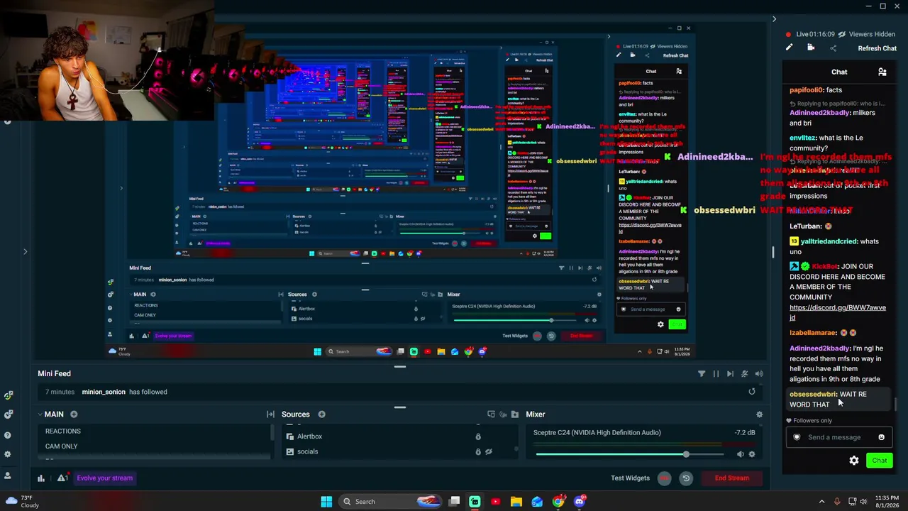
Task: Pause the Mini Feed alert queue
Action: 716,373
